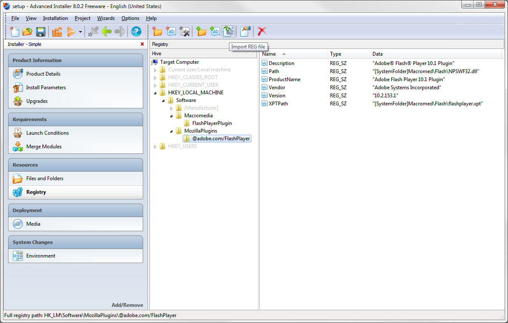Expand the HKEY_USERS hive node
The image size is (508, 323).
(x=155, y=147)
